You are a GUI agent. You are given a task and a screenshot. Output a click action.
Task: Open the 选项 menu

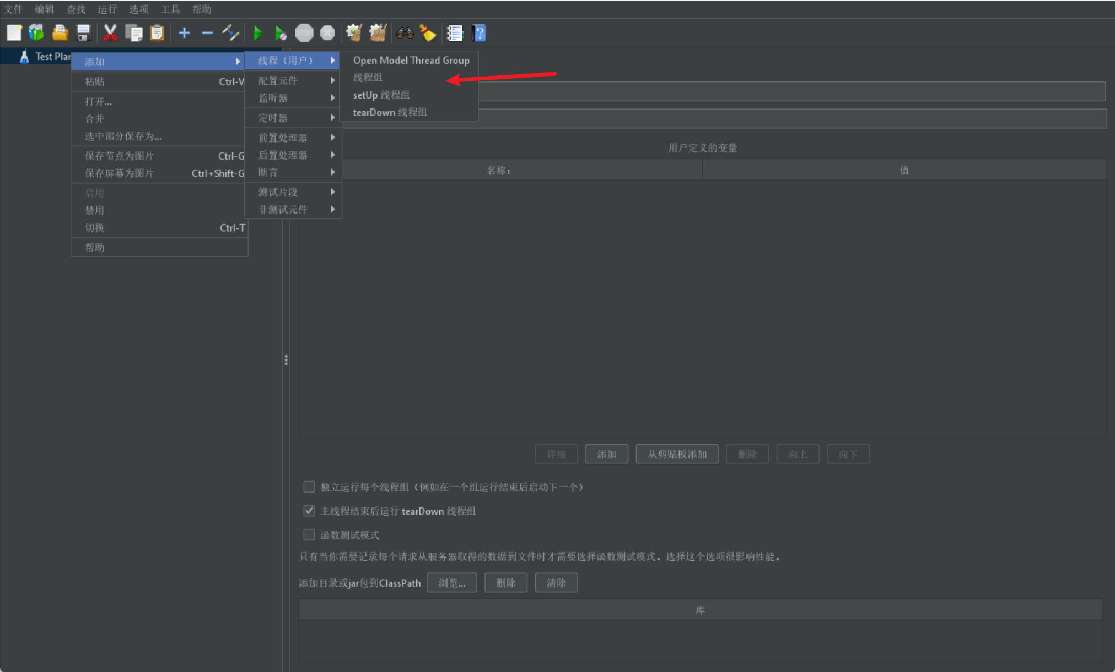pyautogui.click(x=139, y=9)
